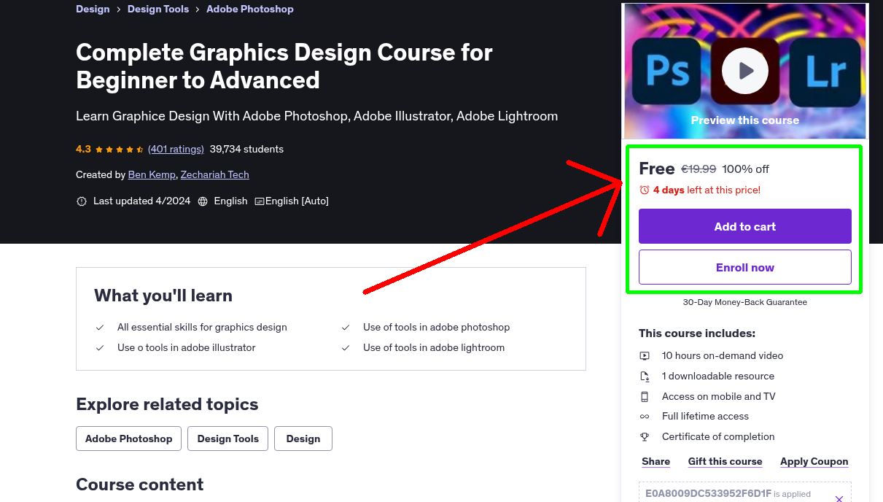
Task: Click the E0A8009DC533952F6D1F coupon code
Action: click(x=708, y=494)
